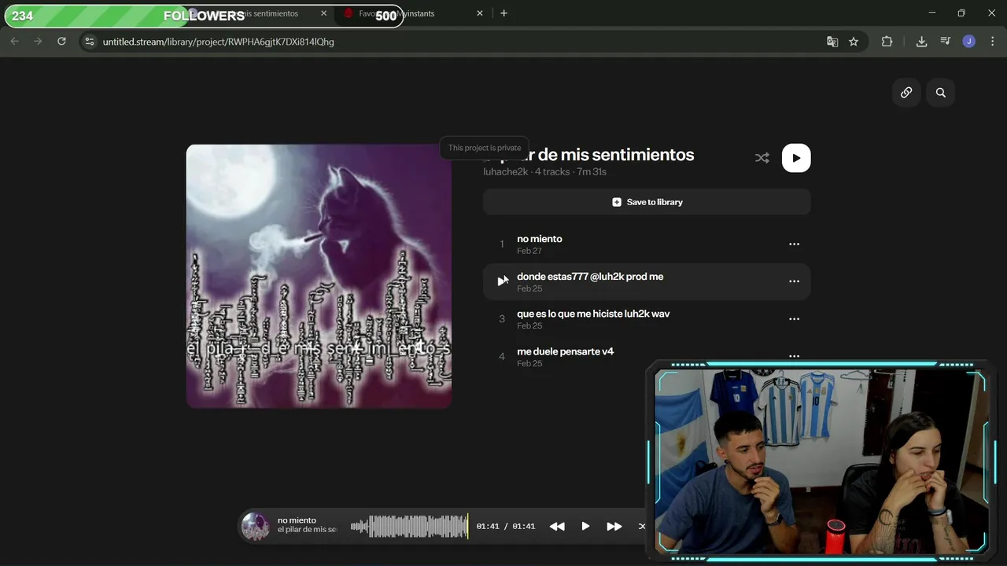Close the bottom player bar
Screen dimensions: 1007x566
click(642, 527)
